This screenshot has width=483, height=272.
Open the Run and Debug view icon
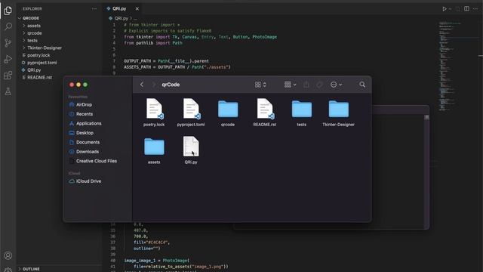tap(8, 59)
